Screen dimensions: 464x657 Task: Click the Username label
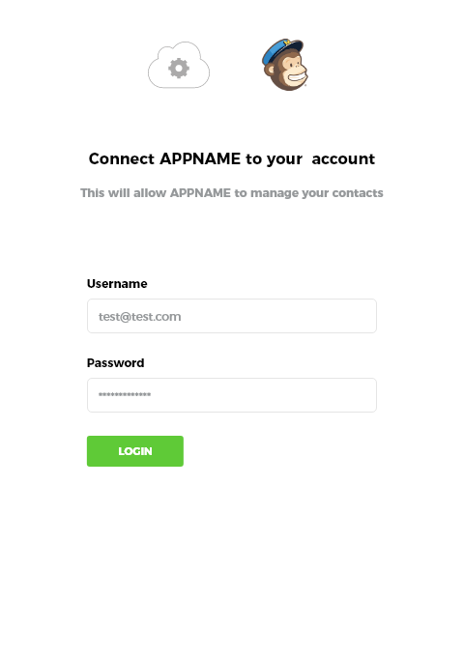pyautogui.click(x=117, y=284)
